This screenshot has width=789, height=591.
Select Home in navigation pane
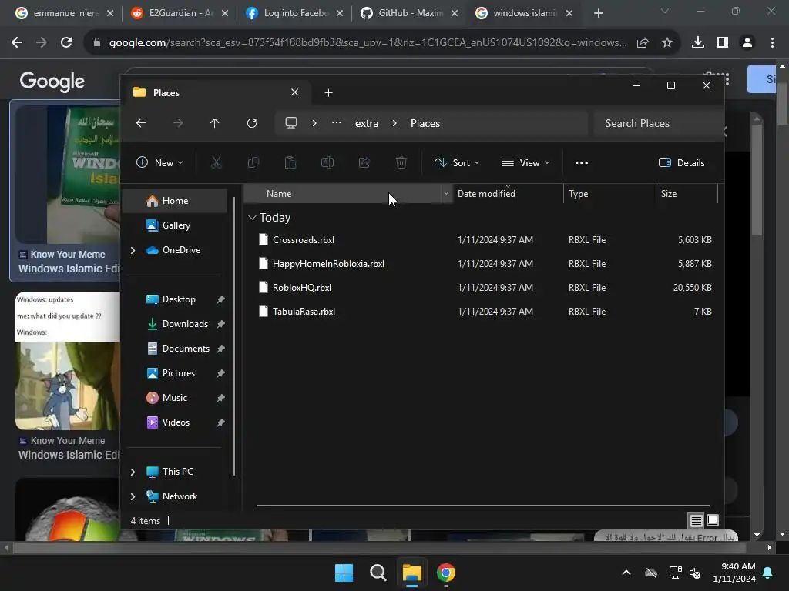tap(175, 201)
